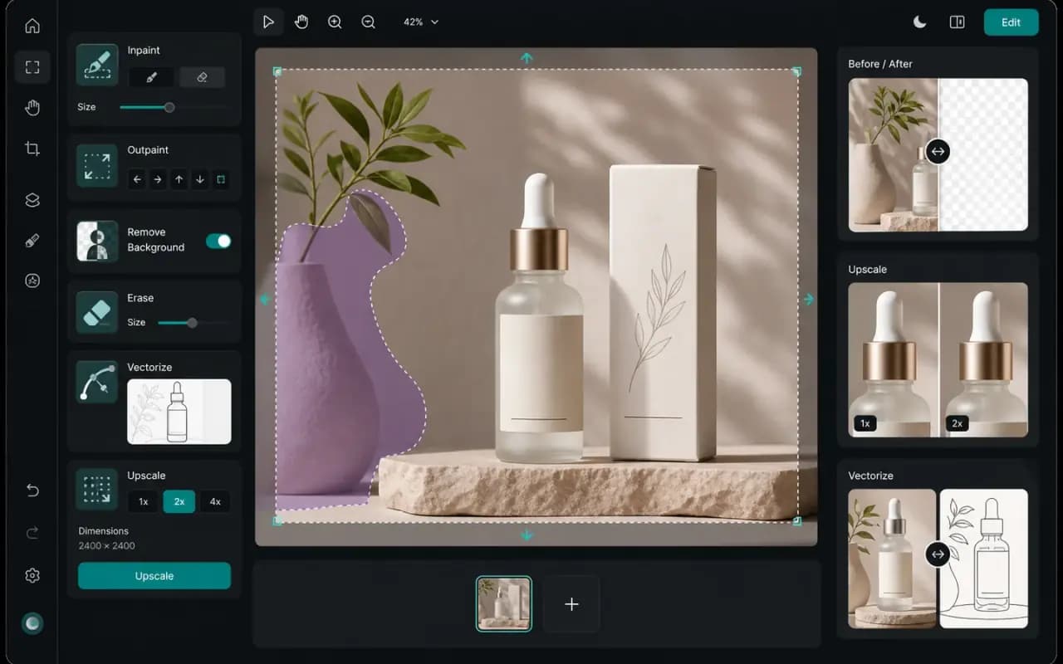Screen dimensions: 1063x664
Task: Select the pan hand tool in top toolbar
Action: pos(301,22)
